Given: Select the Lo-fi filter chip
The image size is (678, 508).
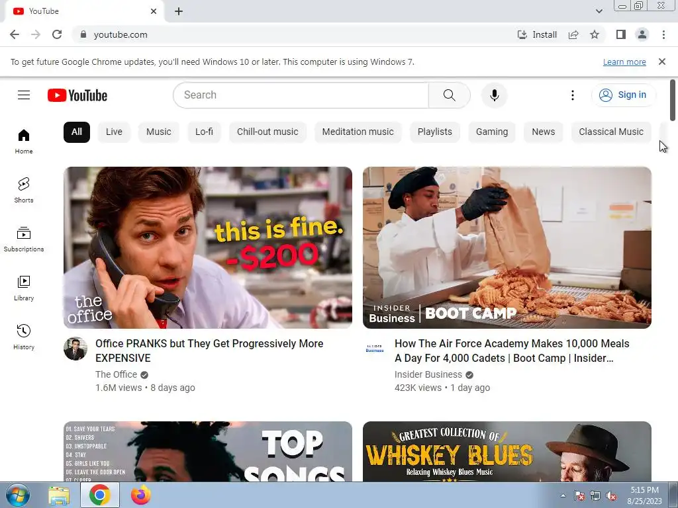Looking at the screenshot, I should (x=204, y=132).
